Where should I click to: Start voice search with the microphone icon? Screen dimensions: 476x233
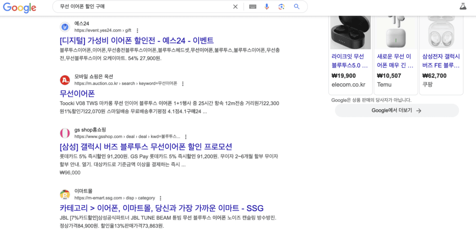(x=267, y=6)
